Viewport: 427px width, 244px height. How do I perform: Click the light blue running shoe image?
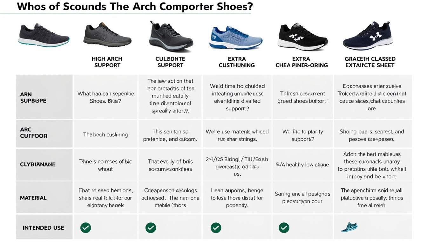[x=236, y=38]
